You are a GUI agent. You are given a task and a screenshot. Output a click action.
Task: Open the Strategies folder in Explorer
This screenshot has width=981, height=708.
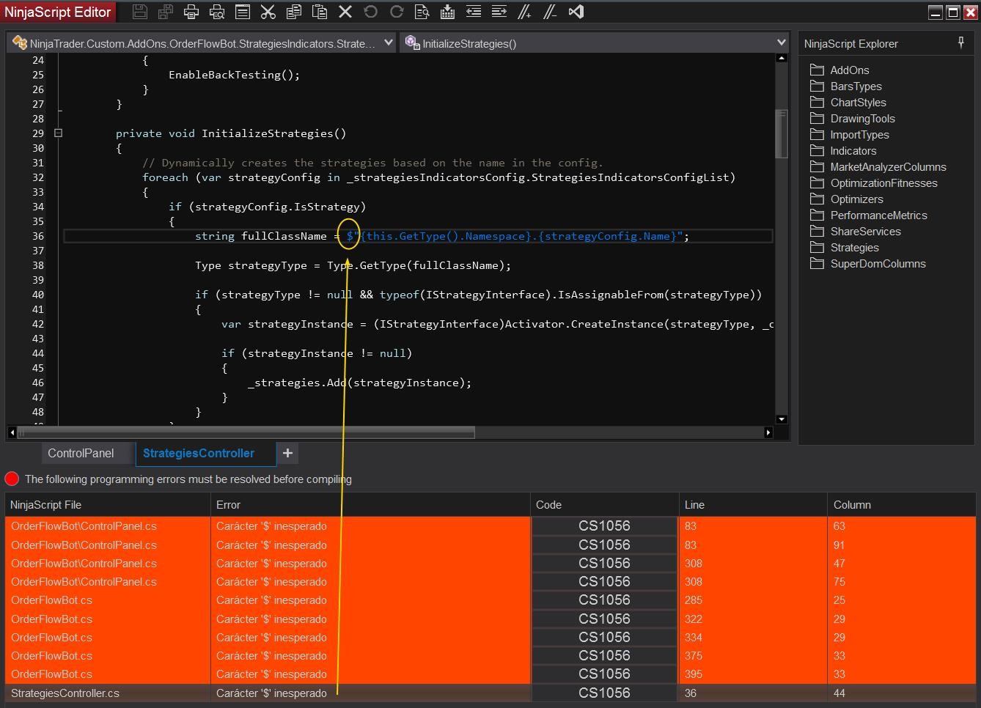point(854,248)
